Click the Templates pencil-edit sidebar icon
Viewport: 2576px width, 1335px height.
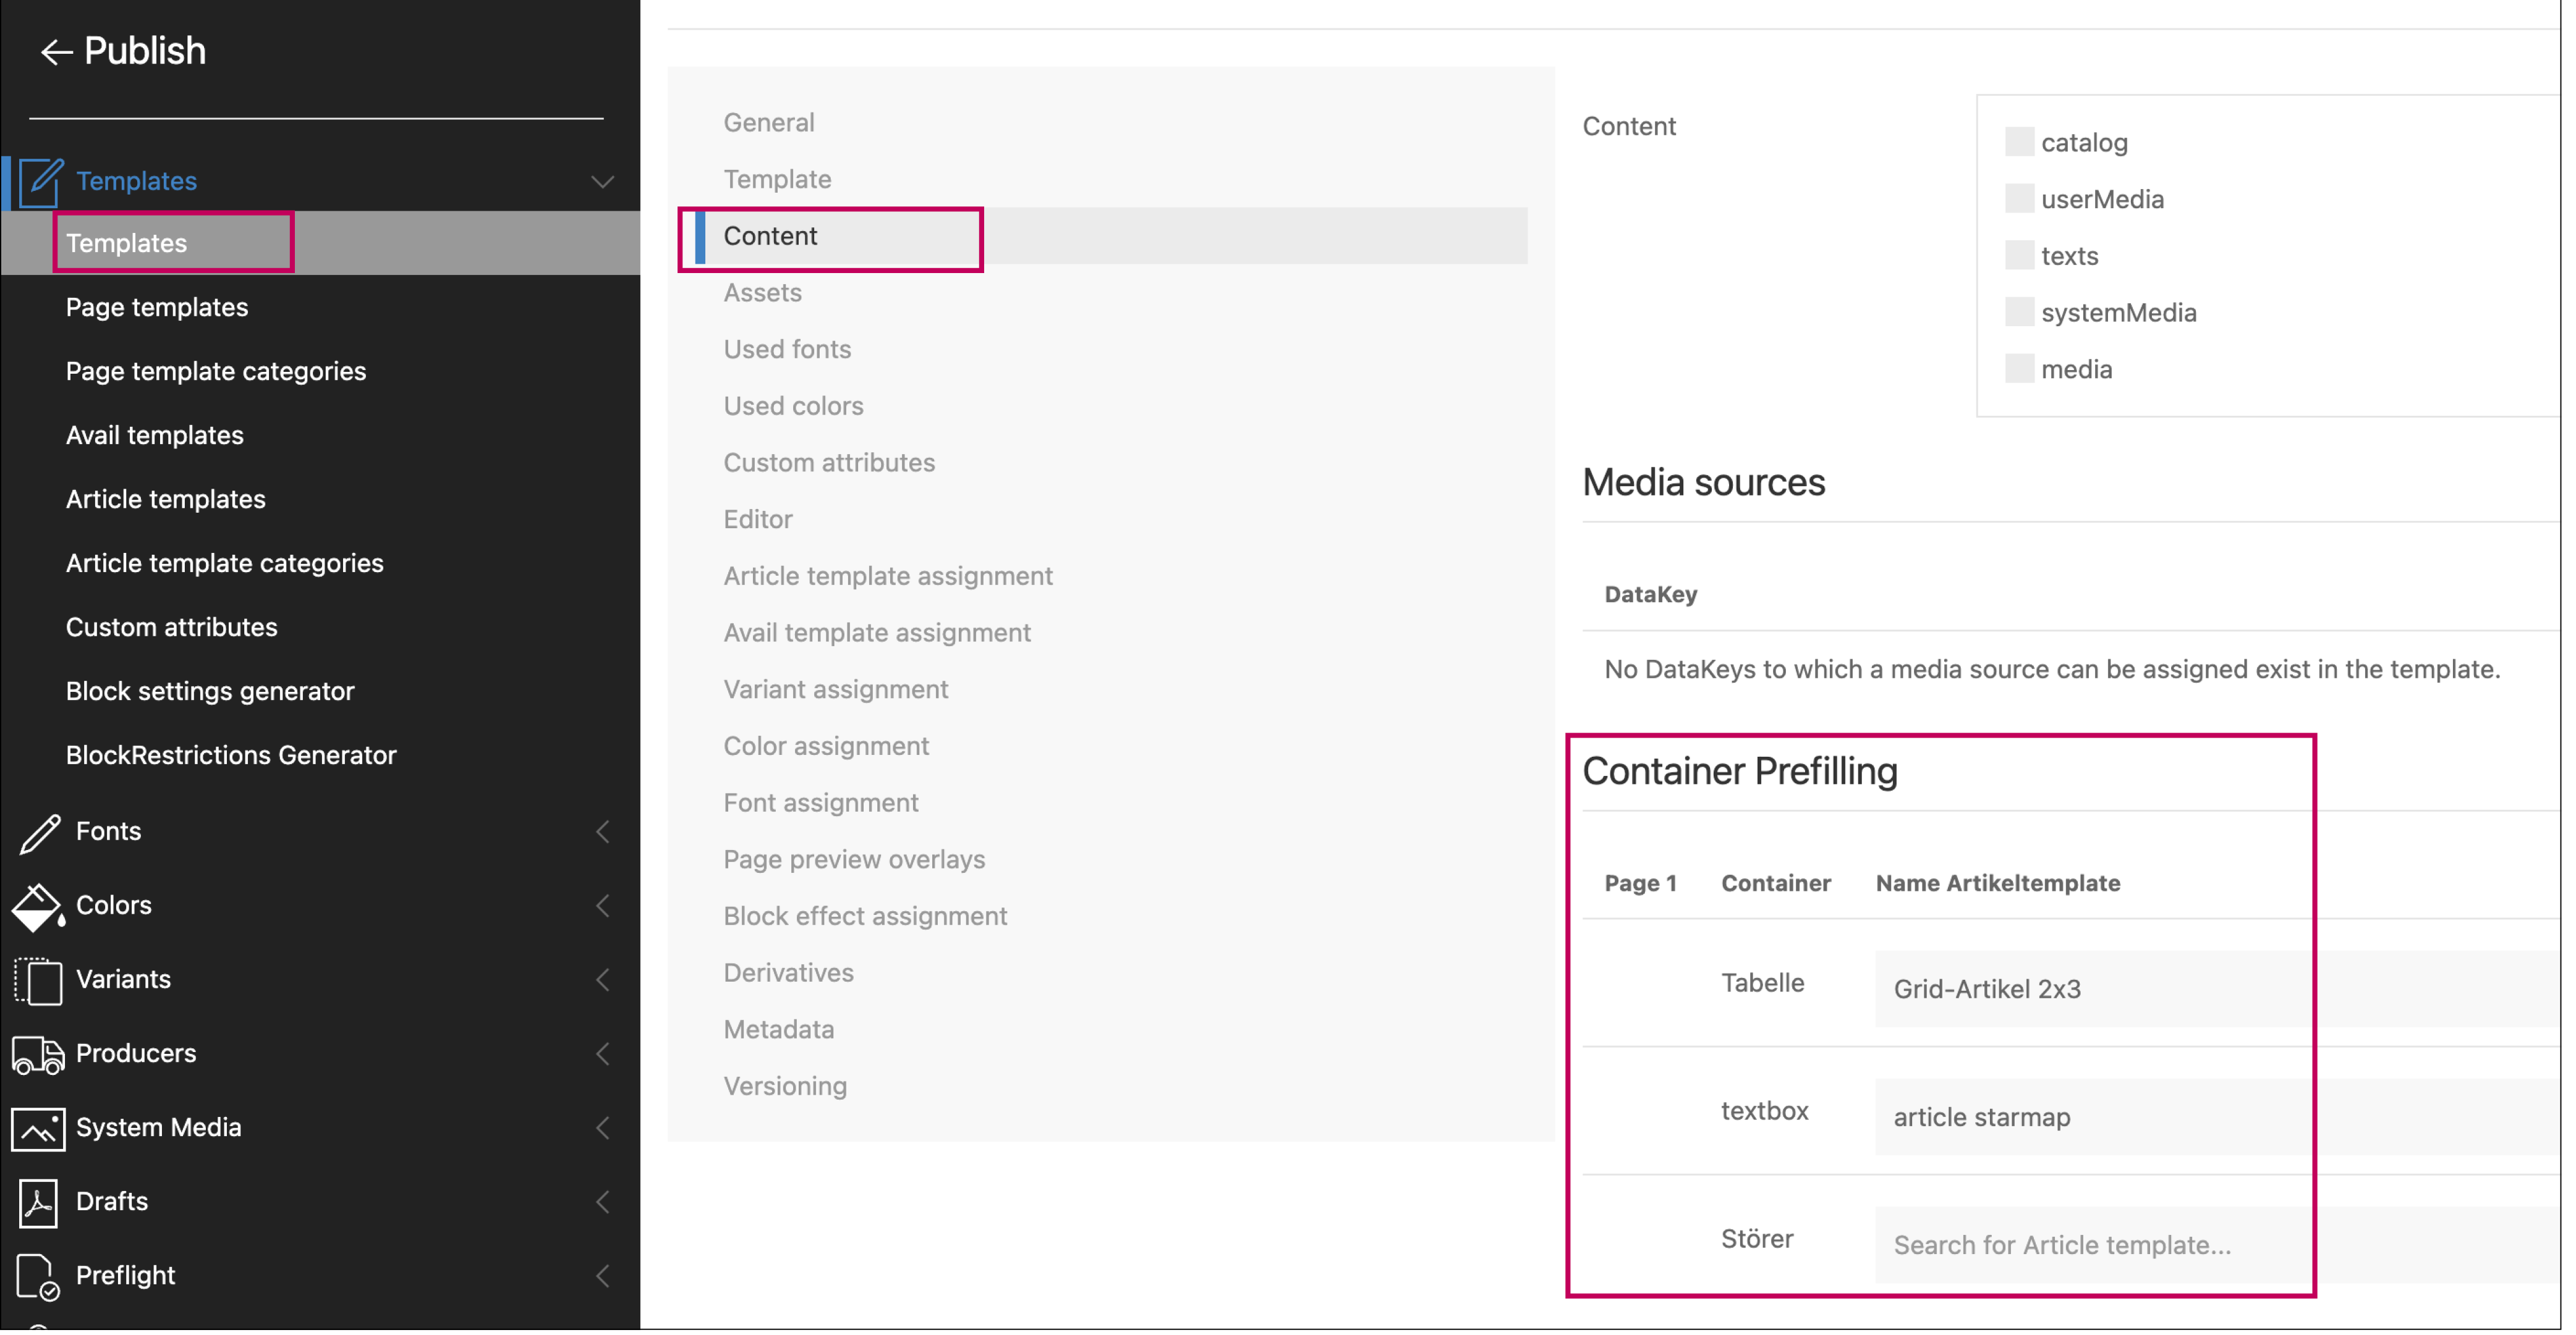click(40, 182)
